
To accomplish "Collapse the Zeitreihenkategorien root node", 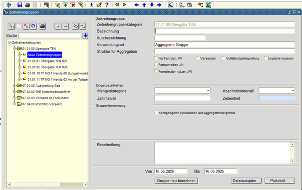I will pyautogui.click(x=9, y=42).
